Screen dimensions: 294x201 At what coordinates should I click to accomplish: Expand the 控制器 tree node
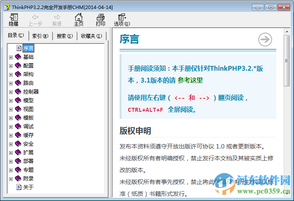[x=11, y=92]
